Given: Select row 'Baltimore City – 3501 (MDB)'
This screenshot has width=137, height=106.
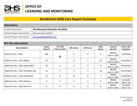Looking at the screenshot, I should pos(68,60).
